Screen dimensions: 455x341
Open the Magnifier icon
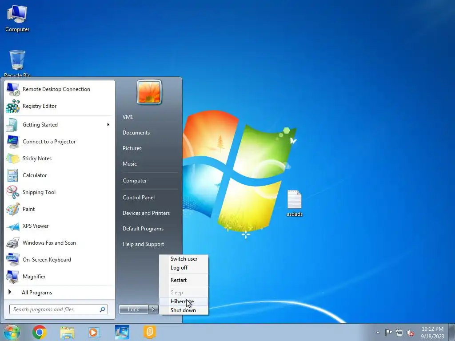point(13,277)
